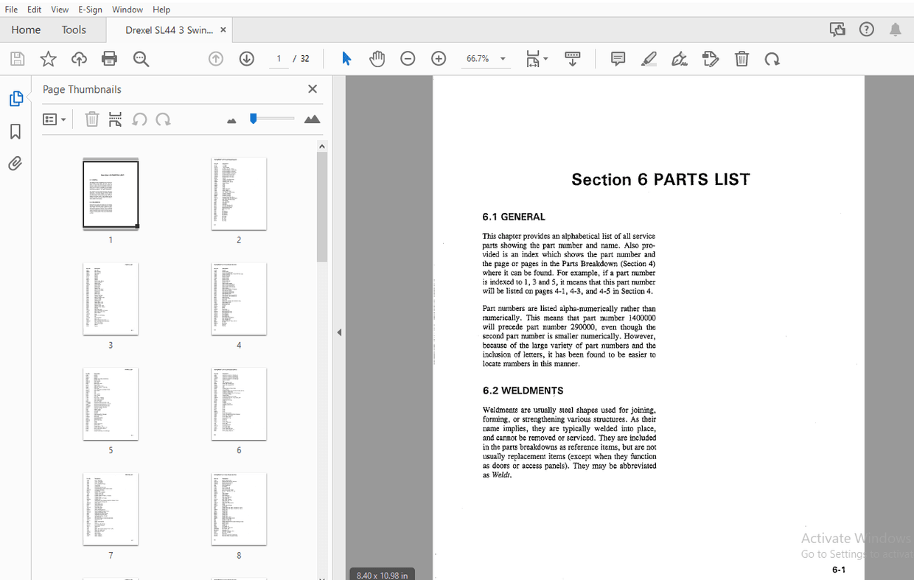Open the thumbnail options menu

click(x=55, y=119)
